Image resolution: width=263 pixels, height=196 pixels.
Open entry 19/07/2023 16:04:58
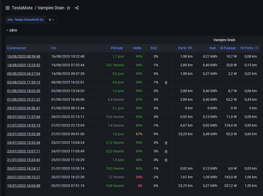click(x=24, y=186)
